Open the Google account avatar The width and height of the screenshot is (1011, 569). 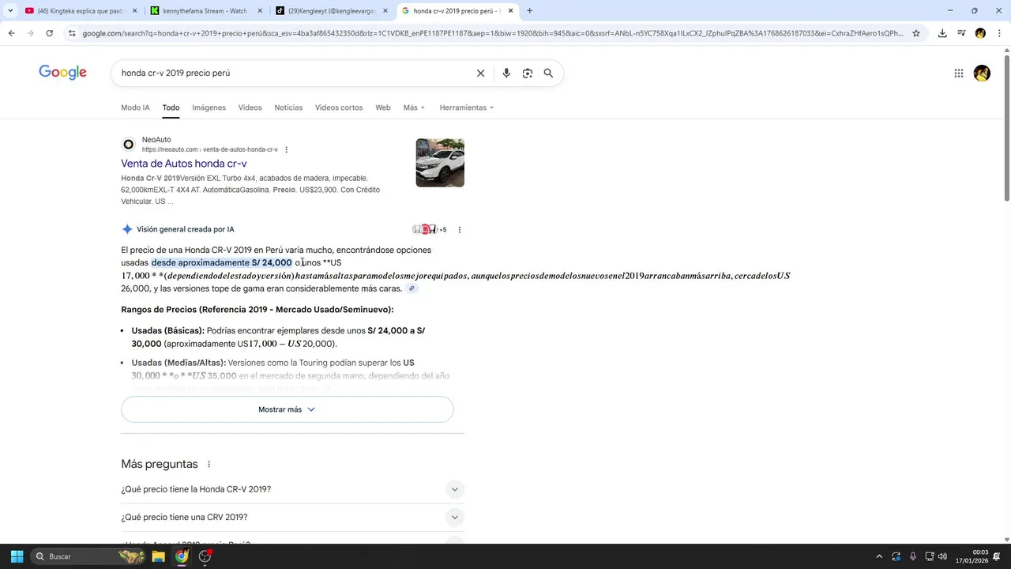982,73
